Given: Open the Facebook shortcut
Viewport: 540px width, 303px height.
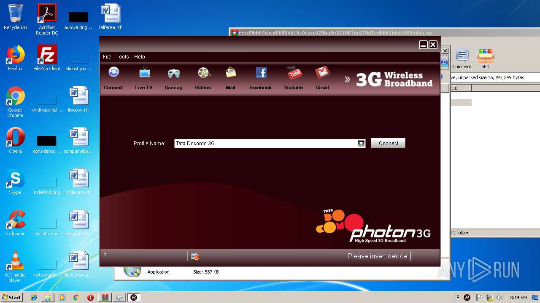Looking at the screenshot, I should 261,73.
